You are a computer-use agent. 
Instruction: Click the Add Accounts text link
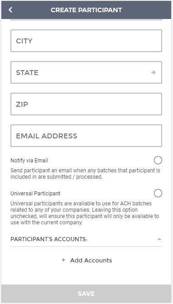tap(91, 260)
